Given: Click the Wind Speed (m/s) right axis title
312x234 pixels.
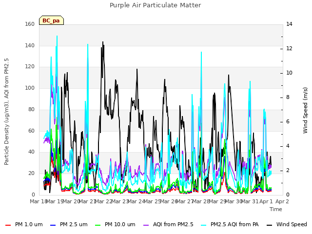Looking at the screenshot, I should pos(305,110).
